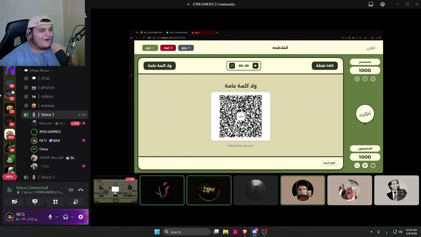The image size is (421, 237).
Task: Open activities launcher button
Action: click(x=55, y=202)
